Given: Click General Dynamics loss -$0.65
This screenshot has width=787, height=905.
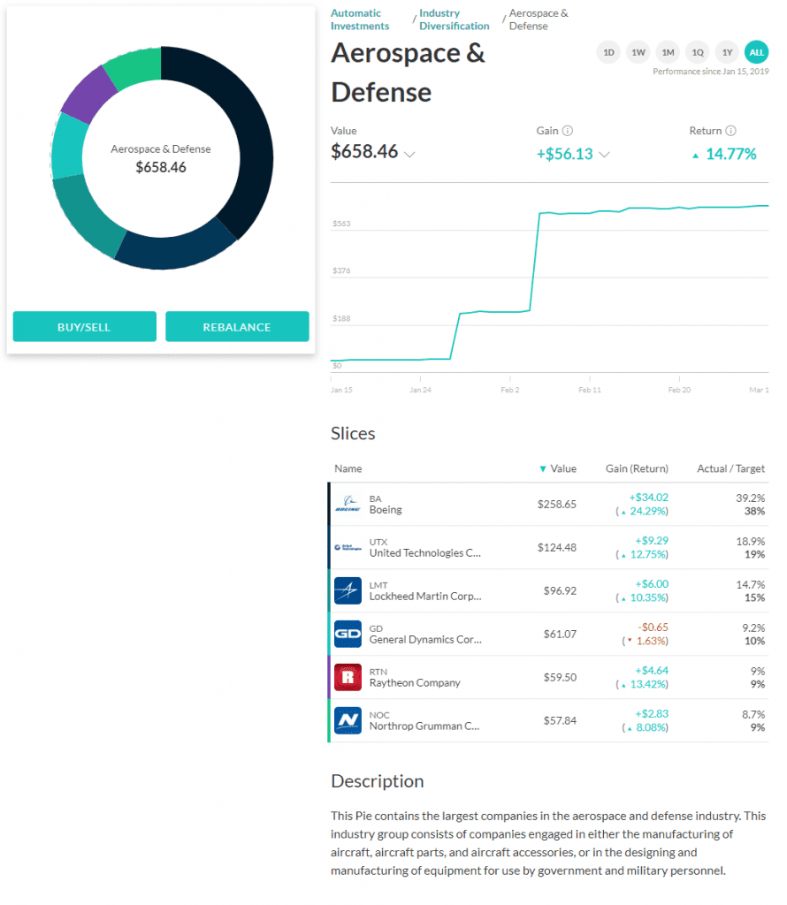Looking at the screenshot, I should click(x=653, y=627).
